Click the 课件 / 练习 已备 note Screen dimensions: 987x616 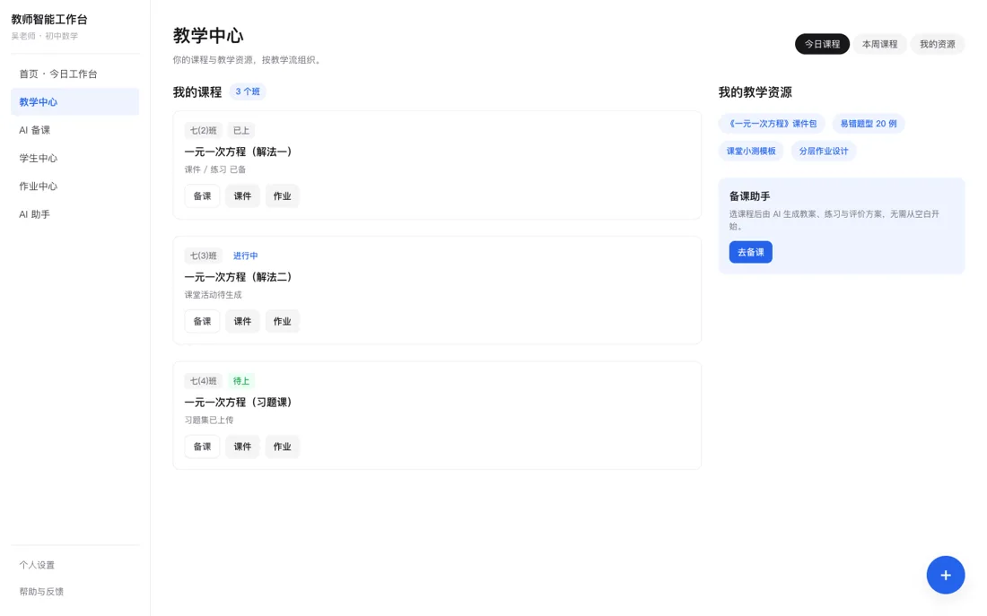coord(215,169)
